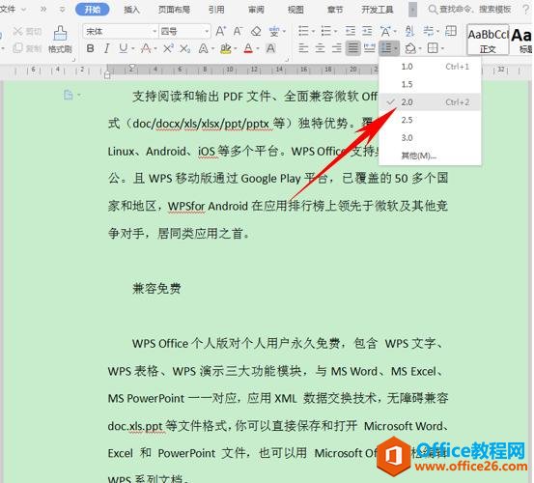Click the center align icon

tap(321, 48)
